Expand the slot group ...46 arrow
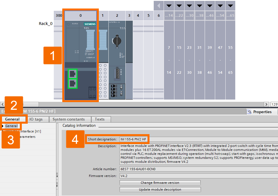 pos(210,6)
